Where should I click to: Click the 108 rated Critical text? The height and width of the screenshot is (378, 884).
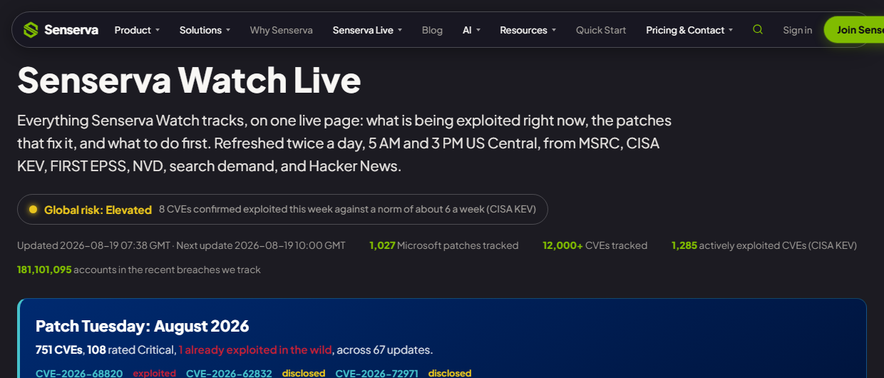(131, 349)
